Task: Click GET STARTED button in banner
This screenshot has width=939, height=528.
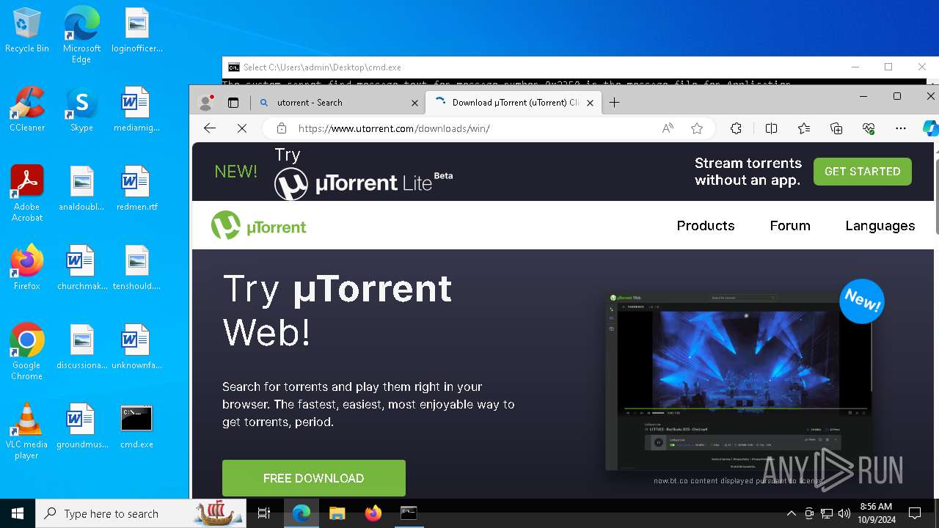Action: coord(863,171)
